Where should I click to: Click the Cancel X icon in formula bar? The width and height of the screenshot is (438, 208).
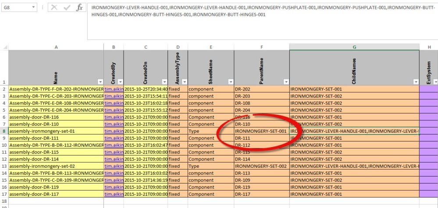(54, 8)
